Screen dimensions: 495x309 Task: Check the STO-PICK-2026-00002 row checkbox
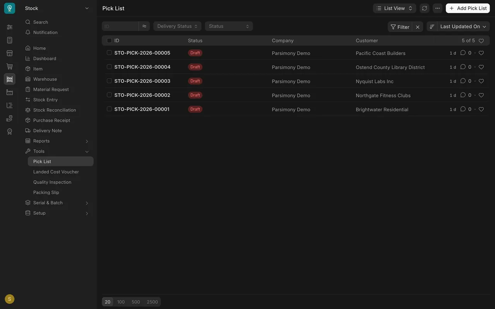[109, 95]
